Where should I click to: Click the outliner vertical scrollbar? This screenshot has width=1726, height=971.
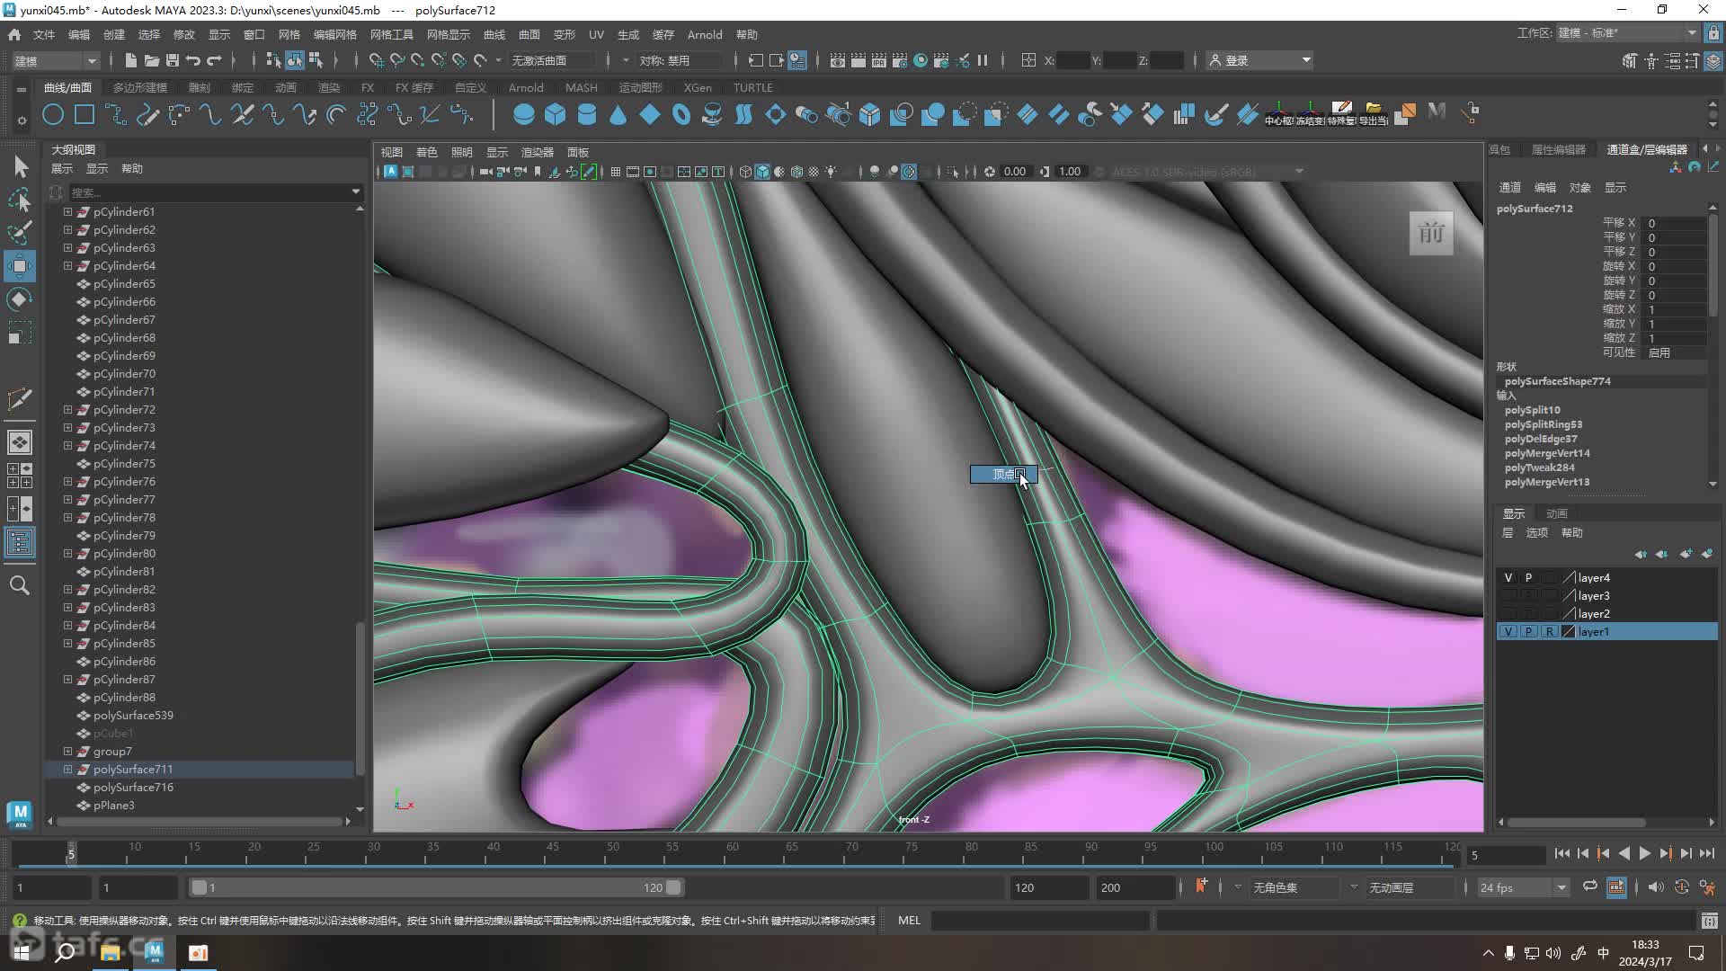(360, 698)
